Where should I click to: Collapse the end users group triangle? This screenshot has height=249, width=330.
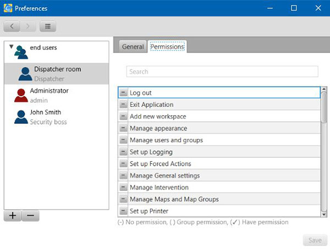pyautogui.click(x=12, y=47)
